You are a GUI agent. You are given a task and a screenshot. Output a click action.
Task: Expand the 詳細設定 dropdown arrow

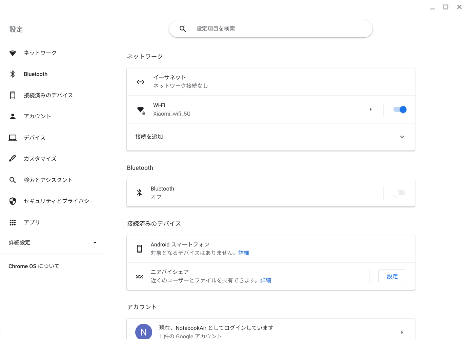coord(95,243)
